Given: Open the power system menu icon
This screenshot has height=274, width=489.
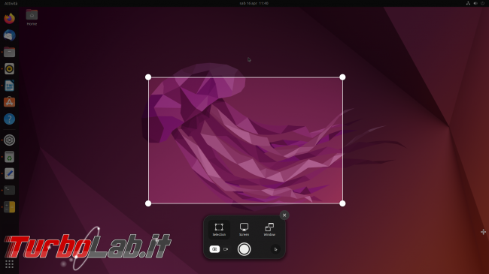Looking at the screenshot, I should (482, 3).
